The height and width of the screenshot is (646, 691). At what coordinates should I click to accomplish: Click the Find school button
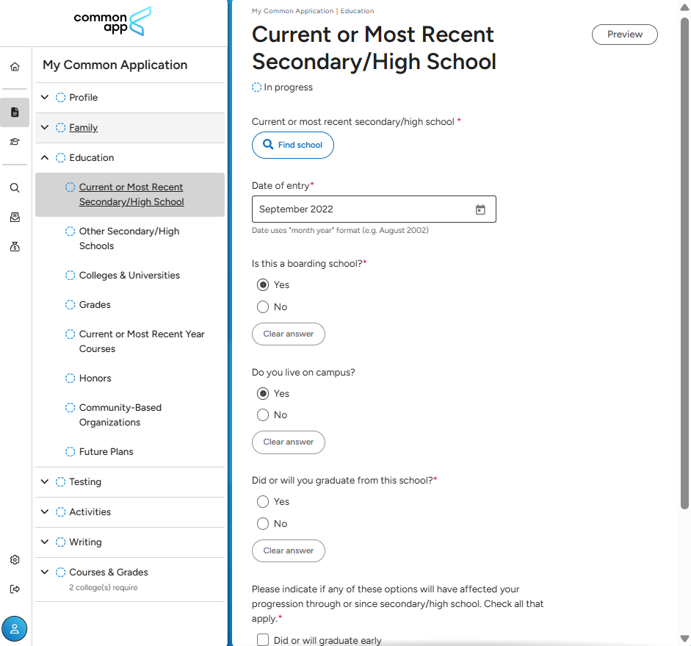[292, 145]
